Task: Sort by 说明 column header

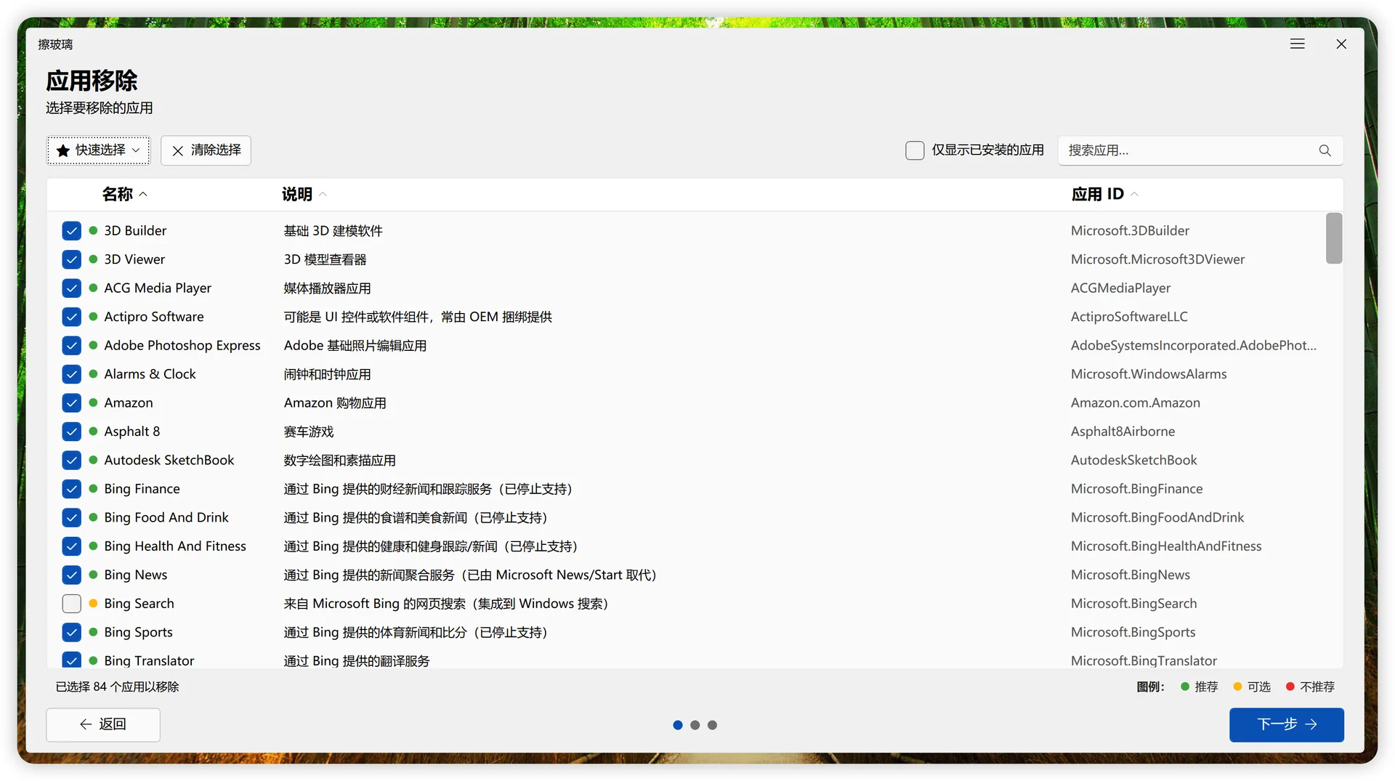Action: point(304,194)
